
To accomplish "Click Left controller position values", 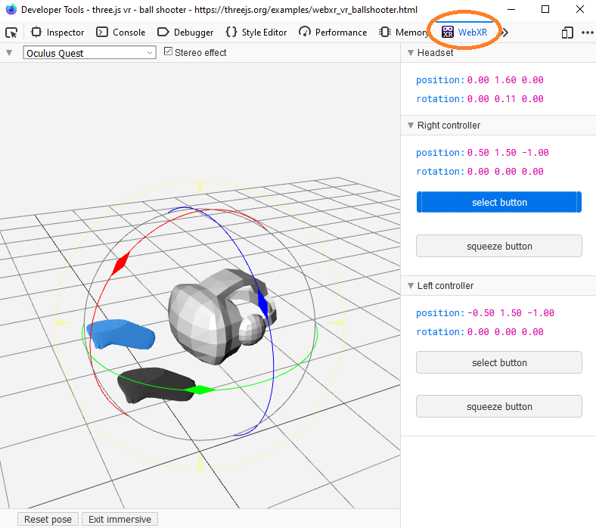I will [x=511, y=313].
